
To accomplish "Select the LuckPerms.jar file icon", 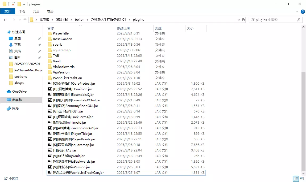I will tap(50, 117).
